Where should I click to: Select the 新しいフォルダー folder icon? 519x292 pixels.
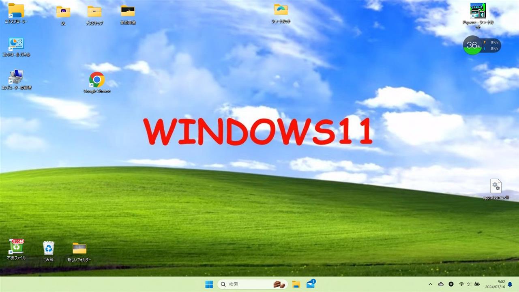pyautogui.click(x=79, y=252)
